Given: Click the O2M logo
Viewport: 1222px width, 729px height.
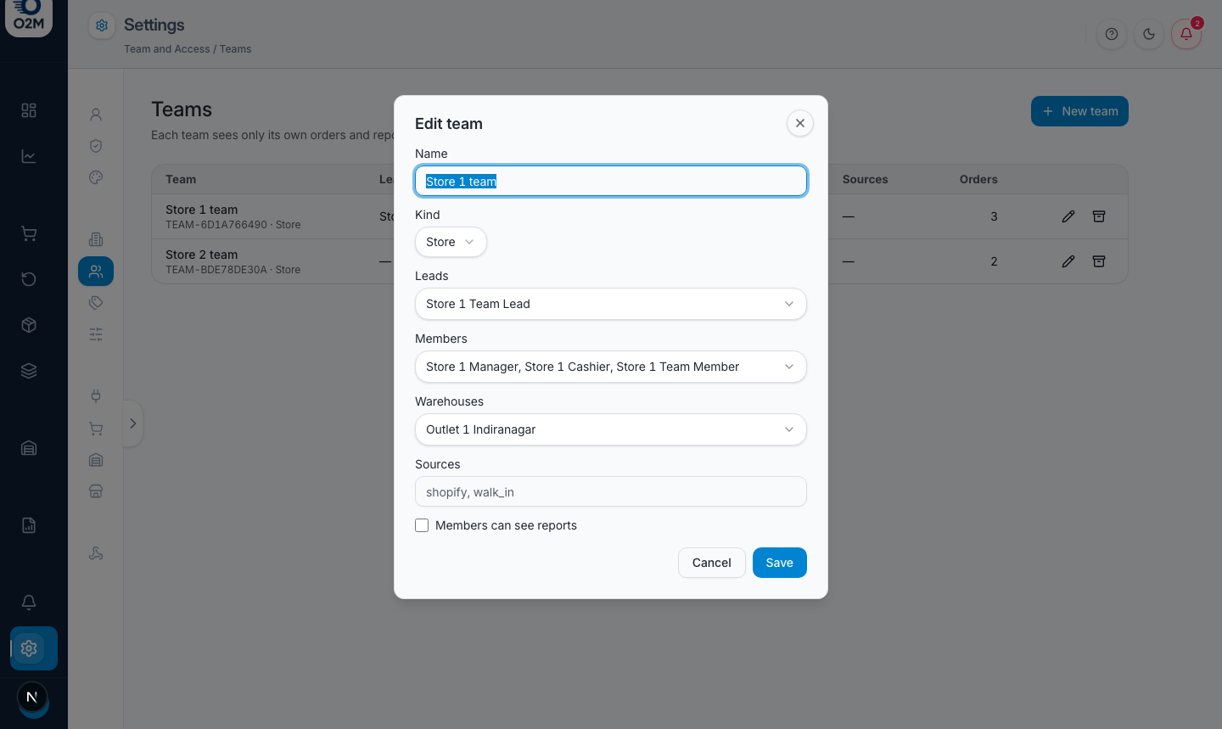Looking at the screenshot, I should [x=29, y=17].
